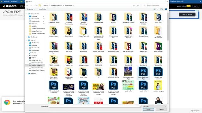The image size is (202, 113).
Task: Pick the 'azadi offer' image thumbnail
Action: 128,86
